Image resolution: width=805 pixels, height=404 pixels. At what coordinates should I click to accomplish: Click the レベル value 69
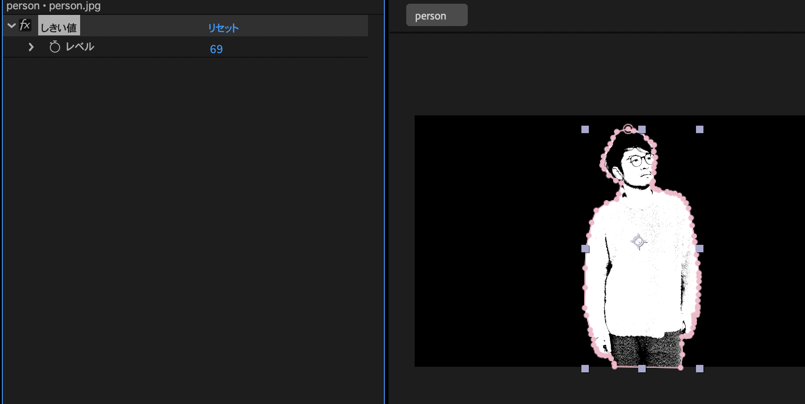216,49
